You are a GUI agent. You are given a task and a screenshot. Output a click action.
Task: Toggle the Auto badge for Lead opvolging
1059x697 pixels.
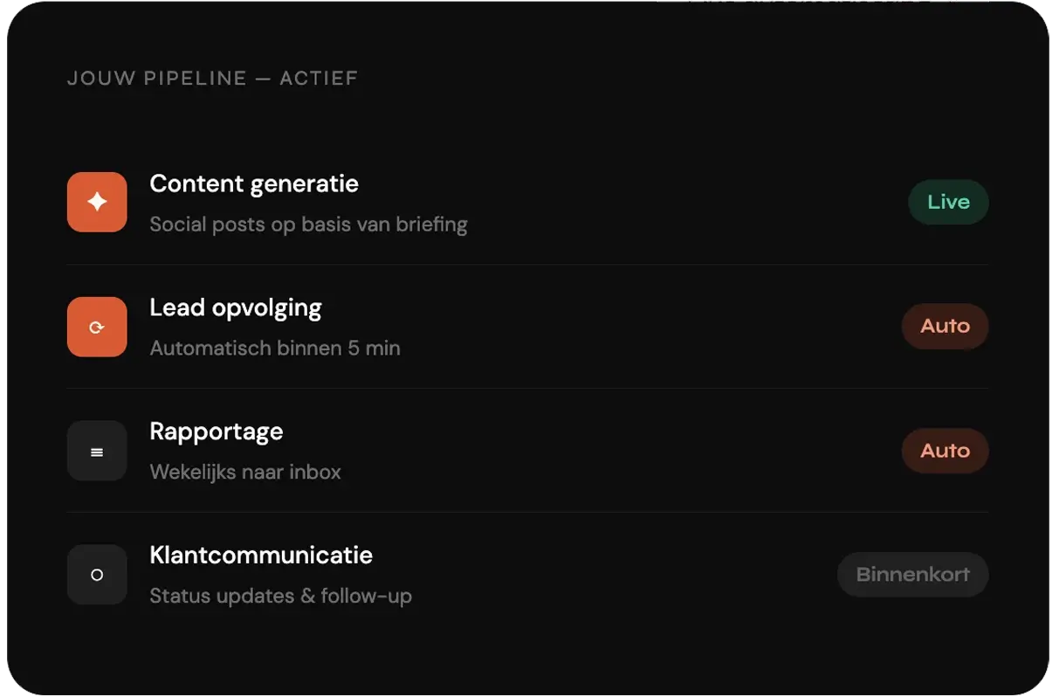tap(945, 326)
